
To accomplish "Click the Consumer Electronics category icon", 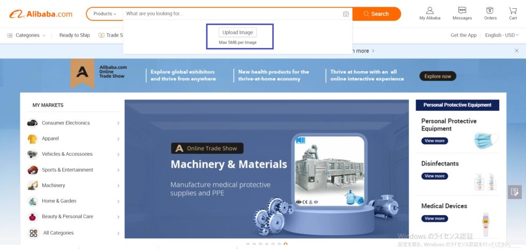I will (x=32, y=123).
